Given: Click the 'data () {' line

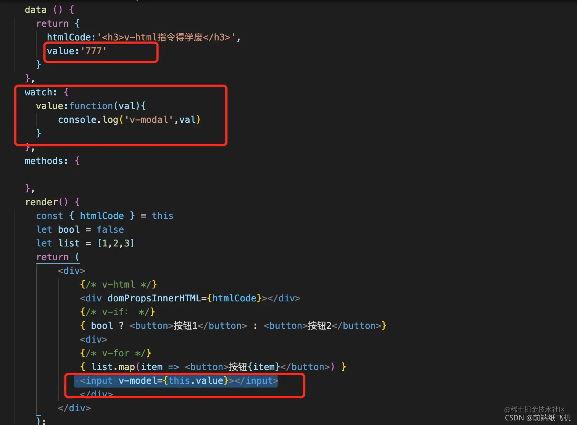Looking at the screenshot, I should pyautogui.click(x=49, y=10).
